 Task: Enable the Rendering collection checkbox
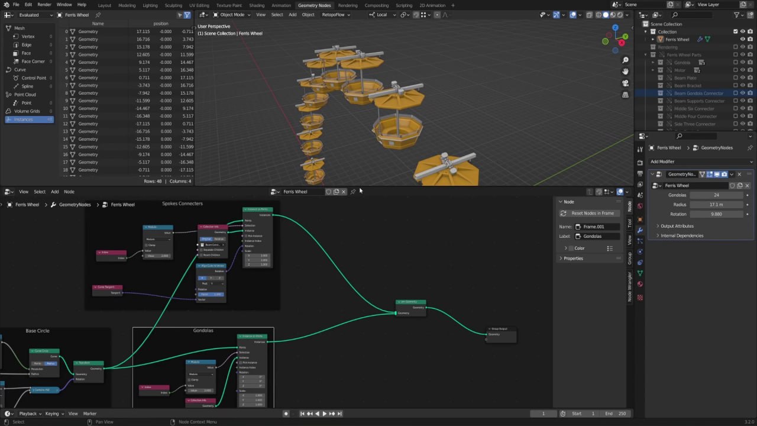click(x=736, y=47)
